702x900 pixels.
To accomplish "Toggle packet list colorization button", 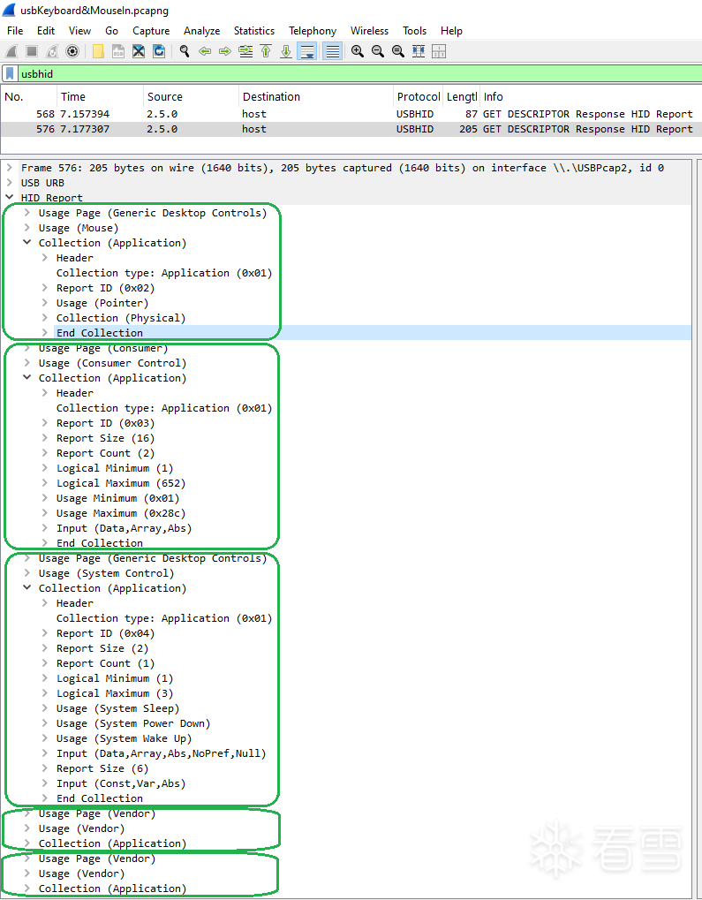I will pyautogui.click(x=332, y=52).
